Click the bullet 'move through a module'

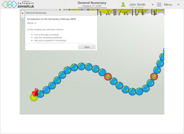pyautogui.click(x=46, y=35)
